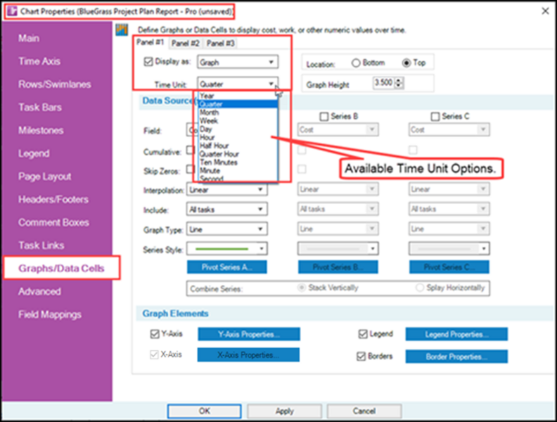The image size is (557, 422).
Task: Open the Time Axis page
Action: click(x=39, y=61)
